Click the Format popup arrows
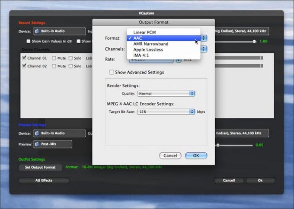This screenshot has height=209, width=294. pos(204,38)
